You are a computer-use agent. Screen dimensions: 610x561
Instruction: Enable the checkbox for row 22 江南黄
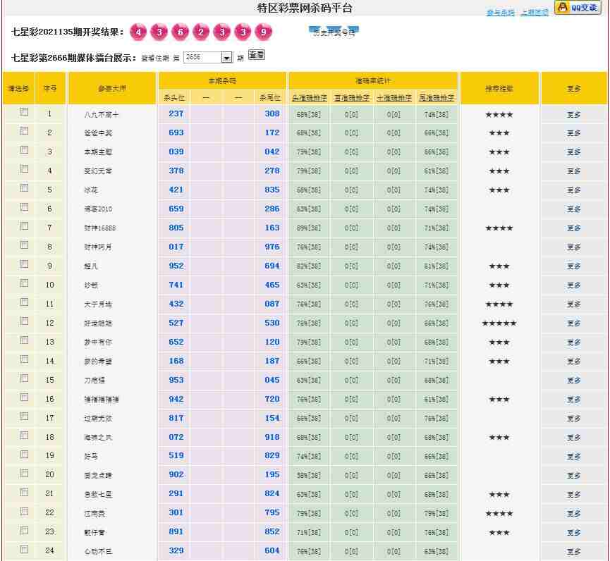pyautogui.click(x=24, y=512)
